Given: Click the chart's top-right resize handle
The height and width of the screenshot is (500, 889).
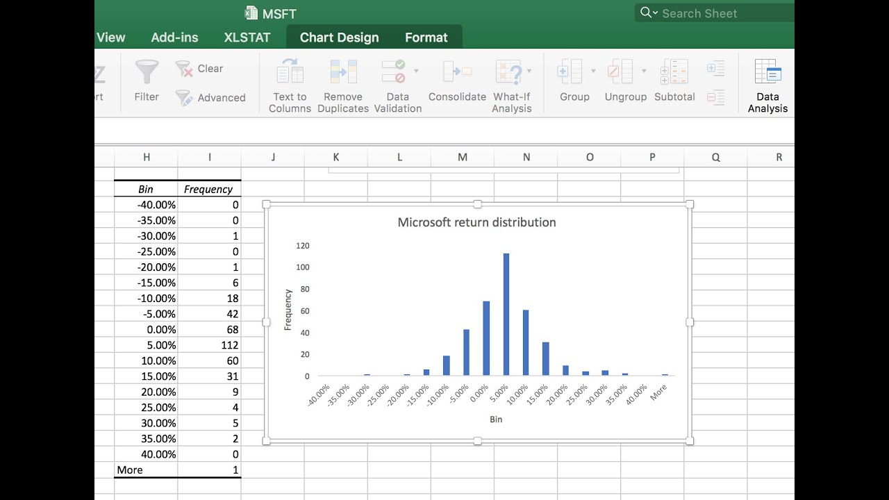Looking at the screenshot, I should click(x=690, y=203).
